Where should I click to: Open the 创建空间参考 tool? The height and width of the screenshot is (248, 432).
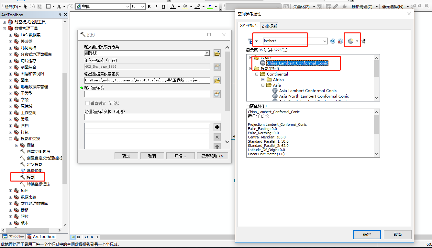pyautogui.click(x=38, y=151)
